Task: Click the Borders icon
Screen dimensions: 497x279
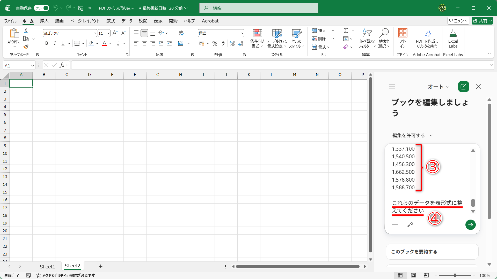Action: pos(77,43)
